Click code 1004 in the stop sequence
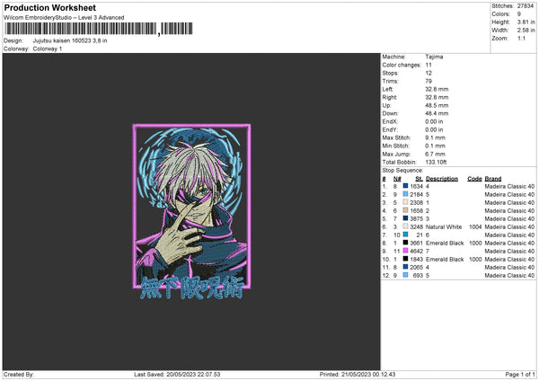The height and width of the screenshot is (381, 539). coord(475,227)
